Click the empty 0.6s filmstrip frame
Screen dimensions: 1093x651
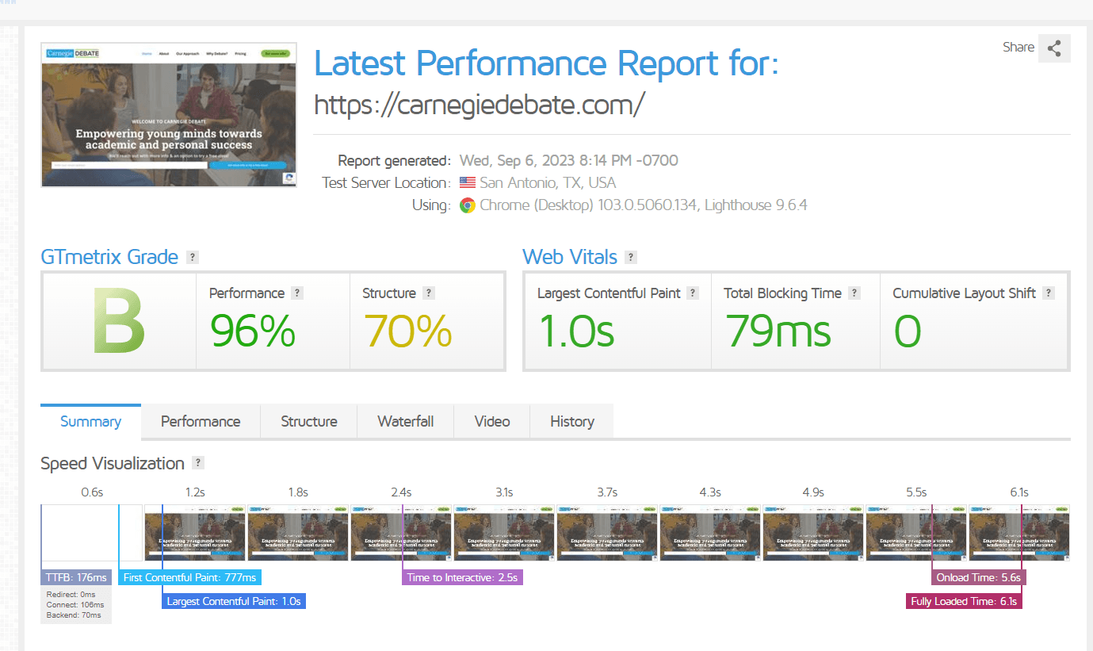92,533
